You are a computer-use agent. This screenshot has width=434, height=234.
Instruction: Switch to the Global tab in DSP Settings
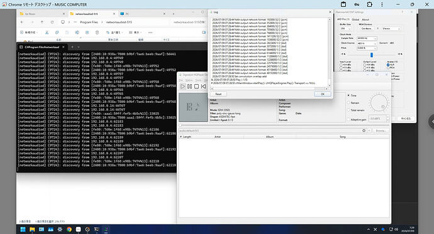(x=355, y=19)
